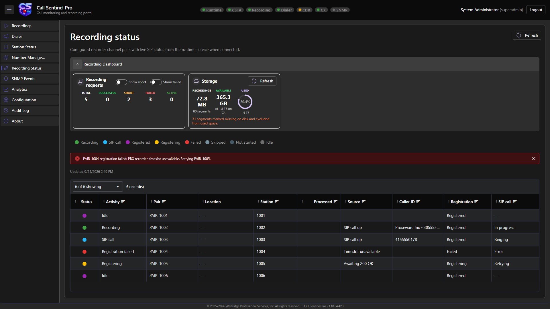Click the Recordings play icon in sidebar
The image size is (550, 309).
(6, 26)
